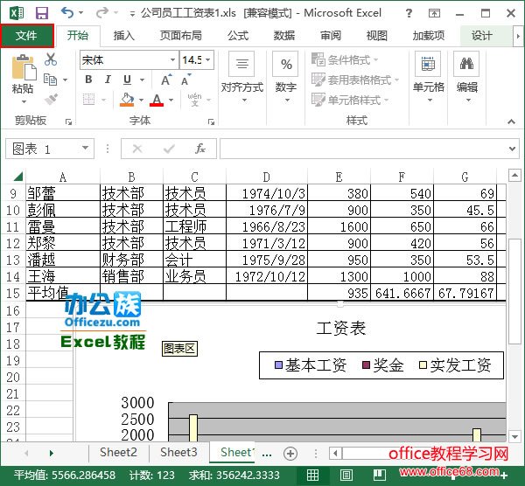
Task: Add a new sheet with plus icon
Action: pyautogui.click(x=290, y=454)
